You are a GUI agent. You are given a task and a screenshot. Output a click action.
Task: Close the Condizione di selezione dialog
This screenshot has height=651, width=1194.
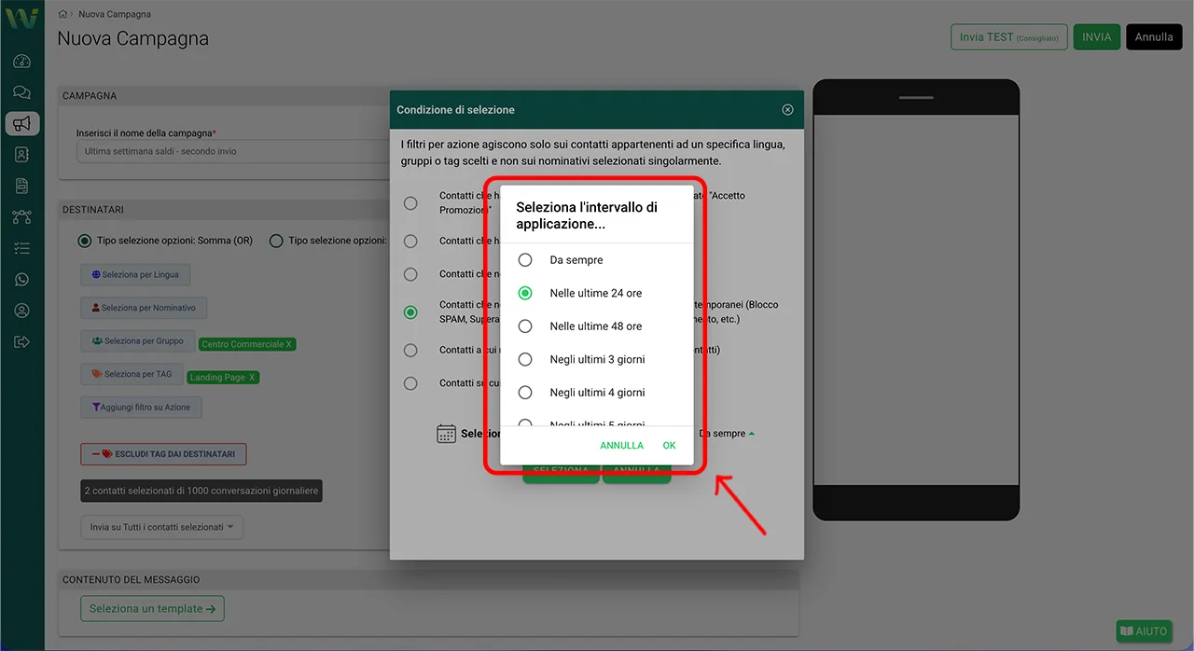[x=787, y=110]
